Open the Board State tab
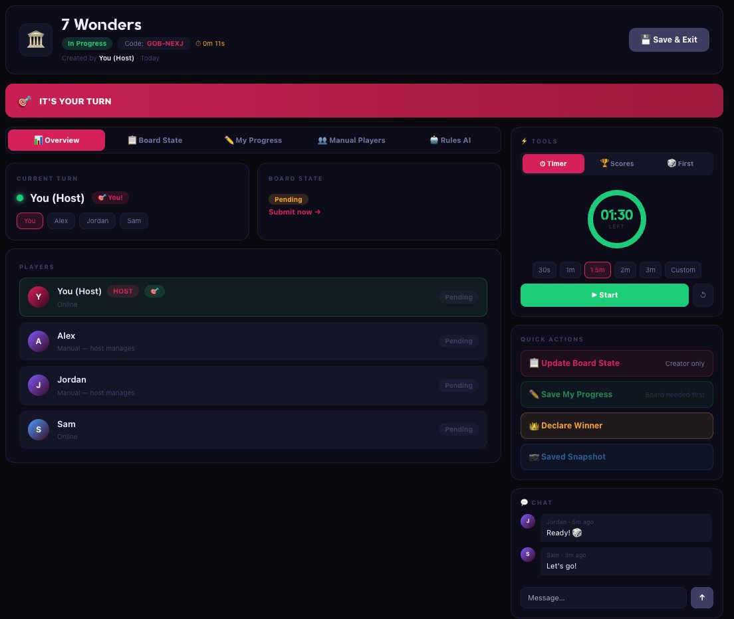734x619 pixels. (x=155, y=140)
